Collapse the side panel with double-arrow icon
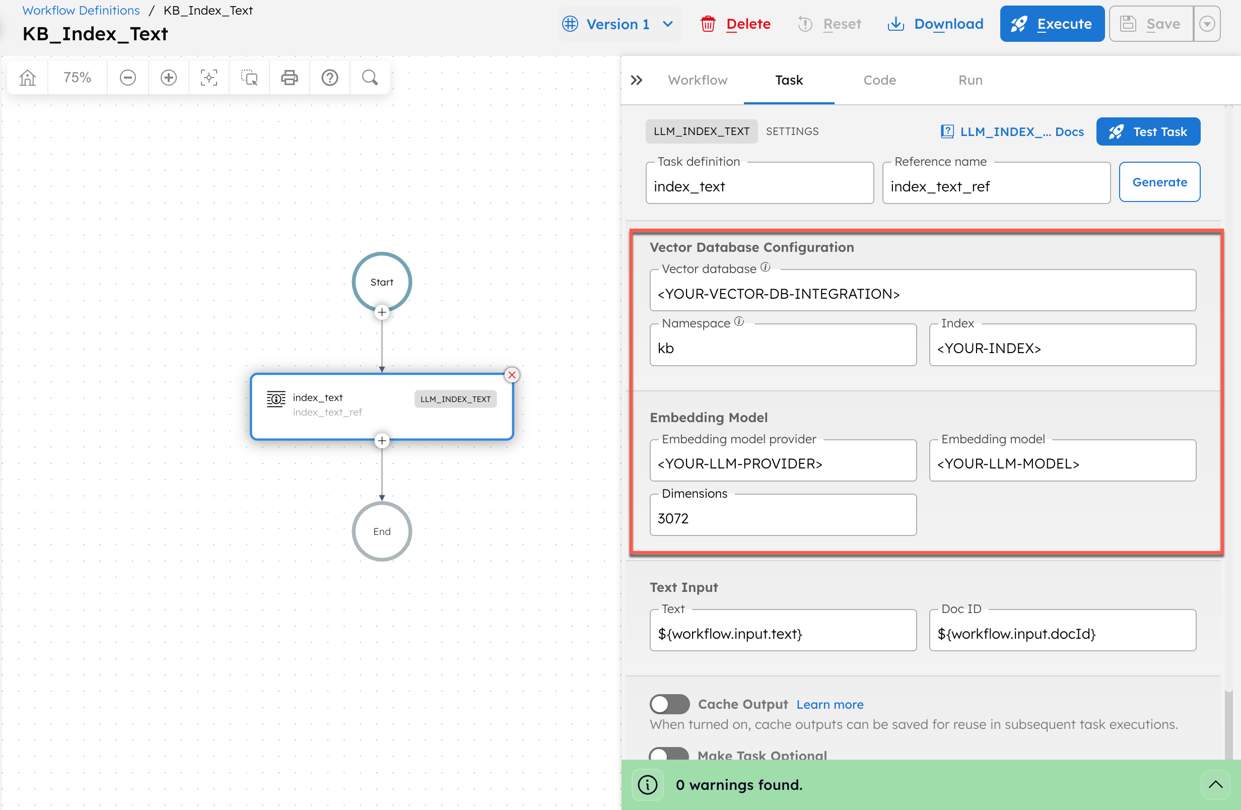The image size is (1241, 810). (637, 80)
